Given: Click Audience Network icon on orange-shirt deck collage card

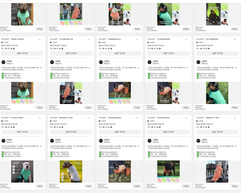Looking at the screenshot, I should [x=60, y=48].
